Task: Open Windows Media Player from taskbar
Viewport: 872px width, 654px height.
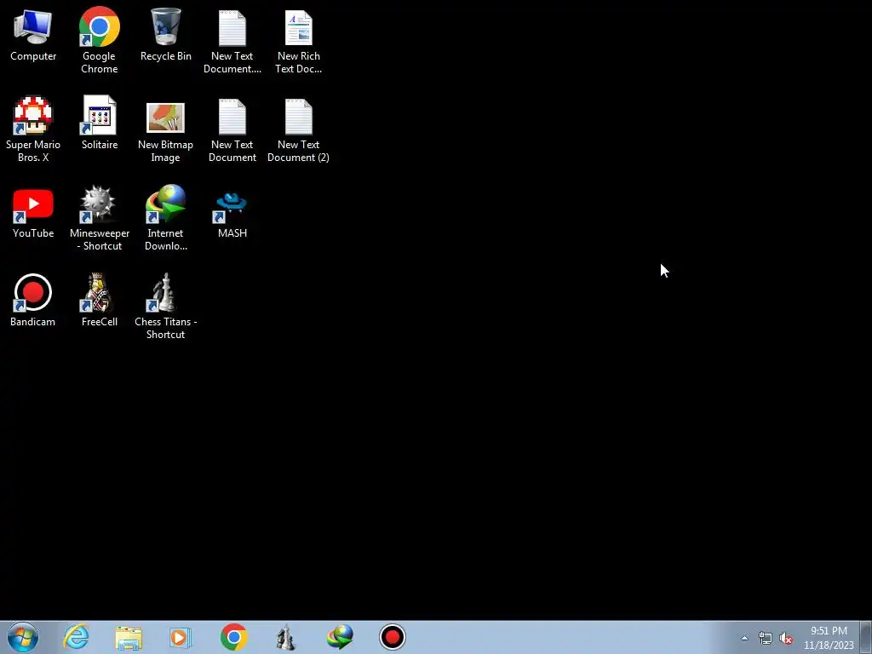Action: click(x=181, y=637)
